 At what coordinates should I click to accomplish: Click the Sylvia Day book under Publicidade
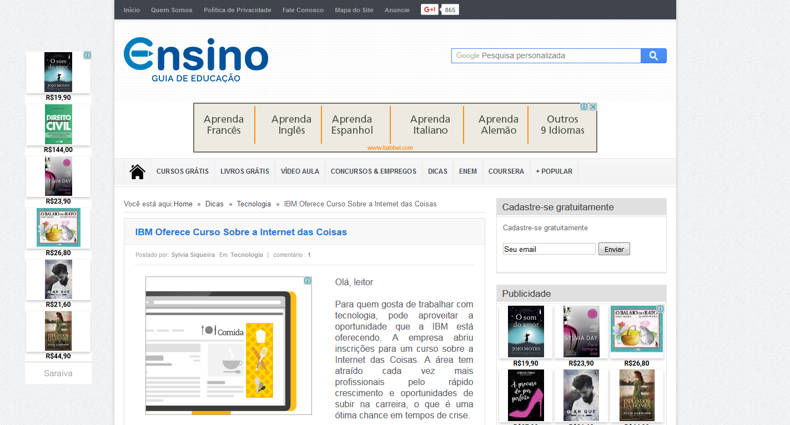(581, 331)
